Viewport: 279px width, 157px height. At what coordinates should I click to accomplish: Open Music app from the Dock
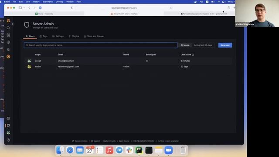pyautogui.click(x=109, y=150)
